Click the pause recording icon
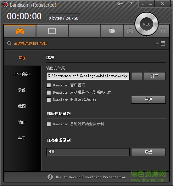173x186 pixels. tap(163, 31)
